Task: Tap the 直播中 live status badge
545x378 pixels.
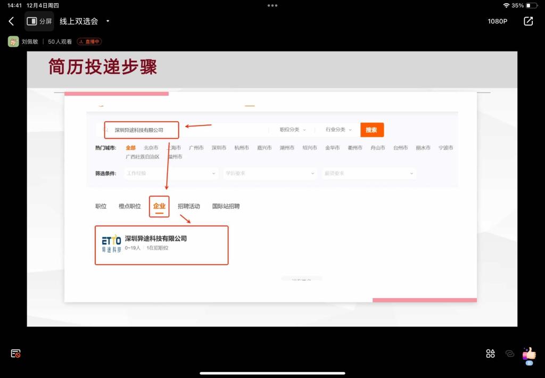Action: 89,41
